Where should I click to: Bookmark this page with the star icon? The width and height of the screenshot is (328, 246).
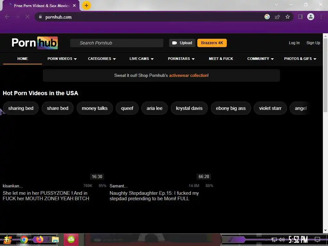click(x=288, y=17)
